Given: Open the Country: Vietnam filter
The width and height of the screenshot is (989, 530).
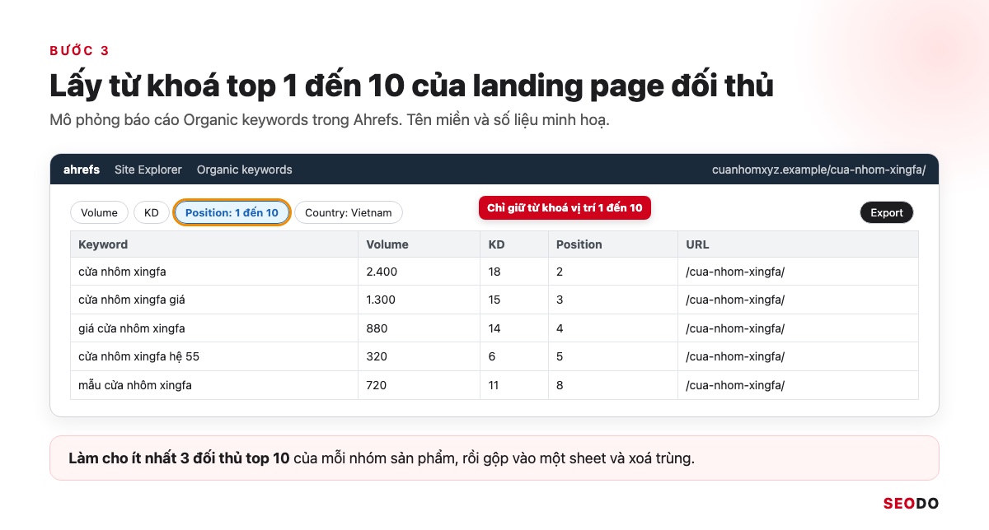Looking at the screenshot, I should pos(349,212).
